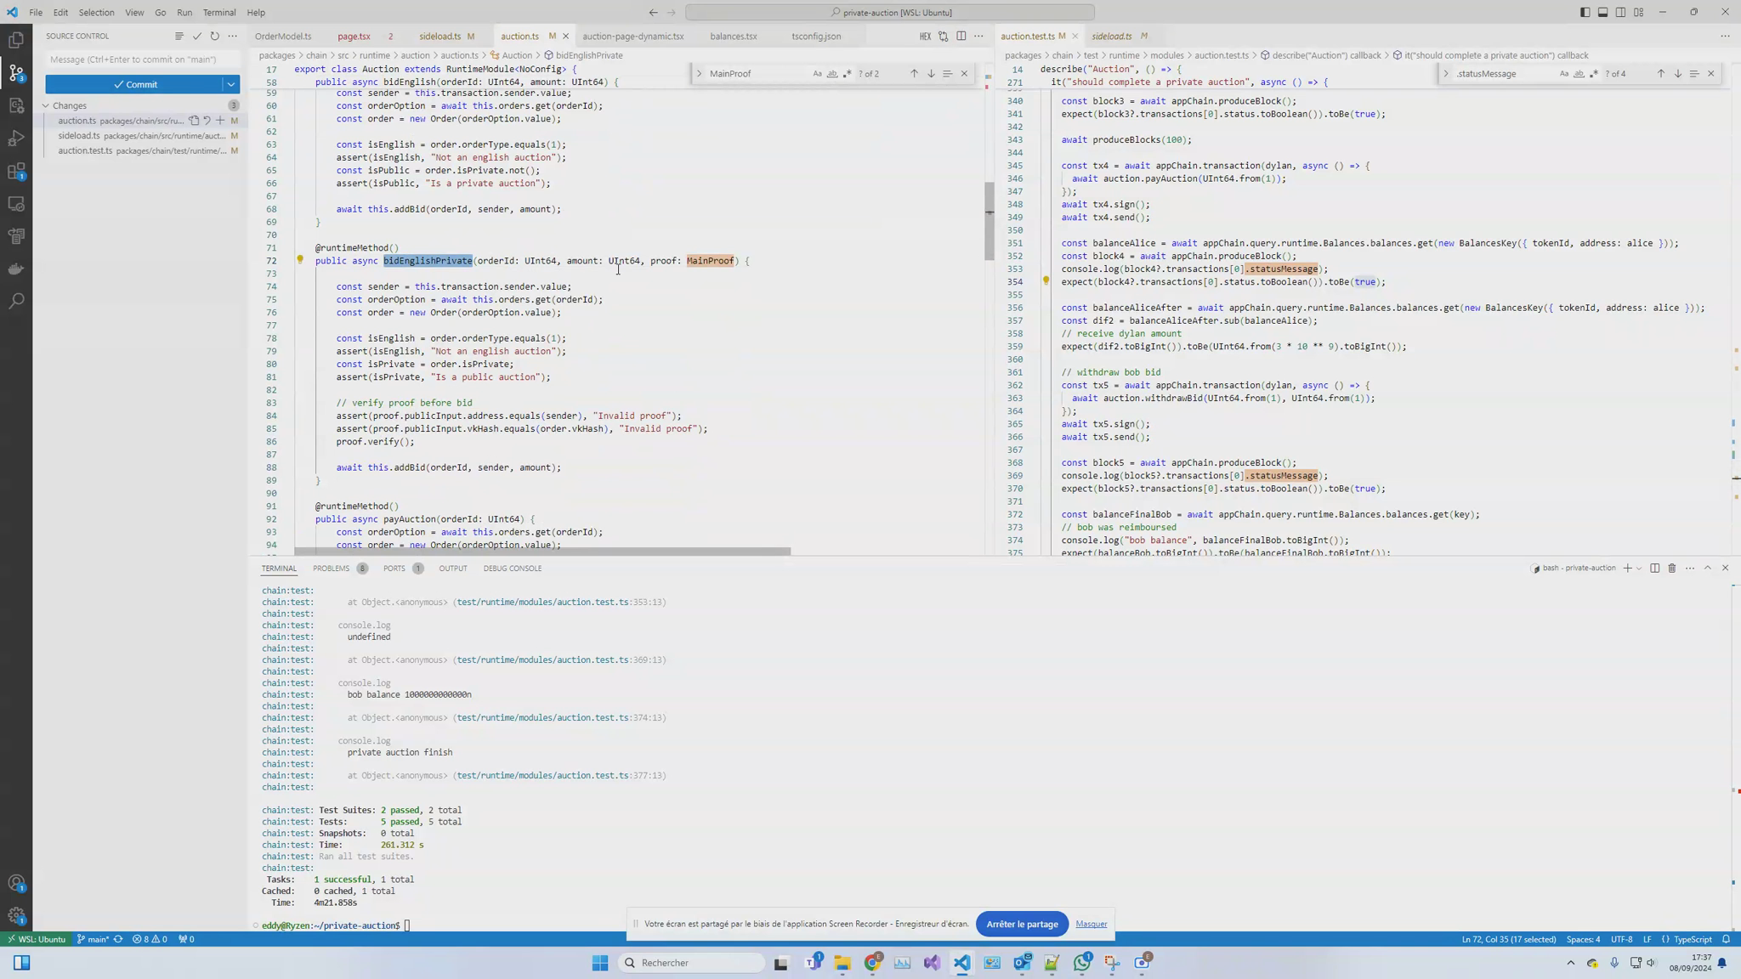Open the Terminal menu

click(x=219, y=13)
